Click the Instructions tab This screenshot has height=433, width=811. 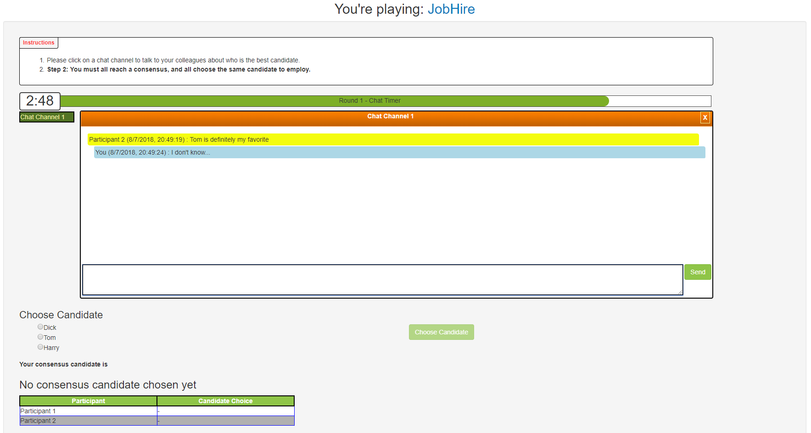39,43
